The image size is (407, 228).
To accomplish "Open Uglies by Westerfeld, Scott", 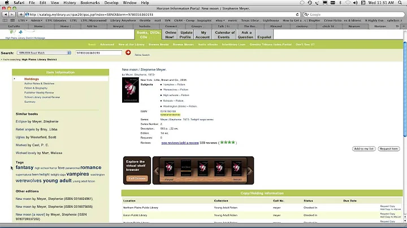I will coord(36,137).
